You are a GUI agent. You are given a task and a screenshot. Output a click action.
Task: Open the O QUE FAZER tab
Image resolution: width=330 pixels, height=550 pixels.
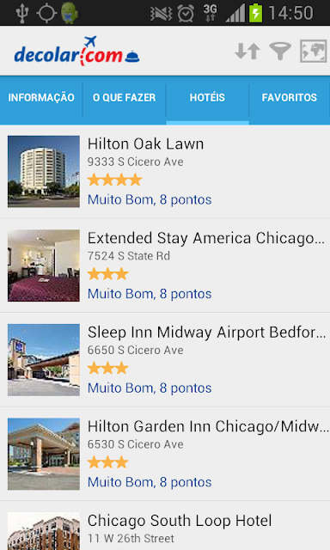pos(124,97)
